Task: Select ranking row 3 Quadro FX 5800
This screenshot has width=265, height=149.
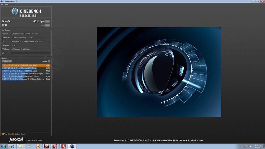Action: (x=26, y=71)
